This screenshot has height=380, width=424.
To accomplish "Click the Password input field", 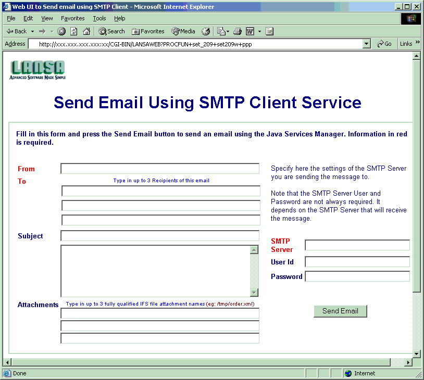I will [x=357, y=276].
